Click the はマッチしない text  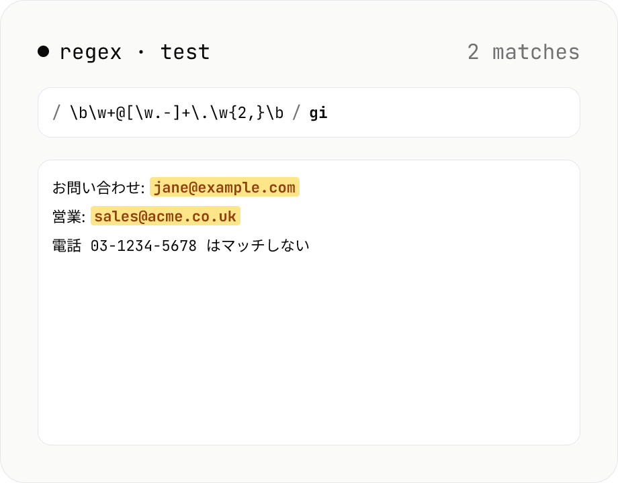tap(258, 246)
